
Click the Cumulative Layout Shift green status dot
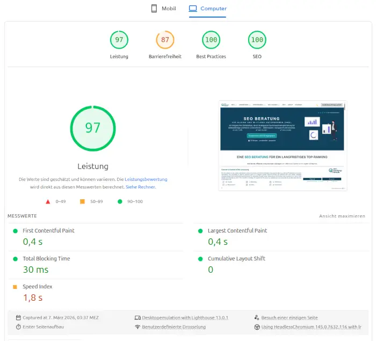(200, 259)
